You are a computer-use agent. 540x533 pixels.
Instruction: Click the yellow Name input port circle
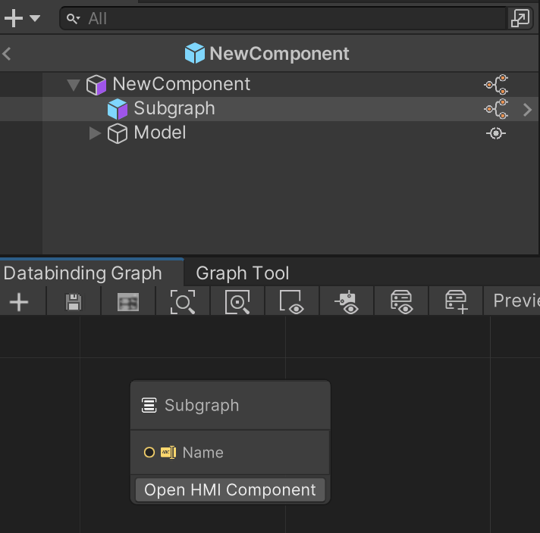pos(149,452)
